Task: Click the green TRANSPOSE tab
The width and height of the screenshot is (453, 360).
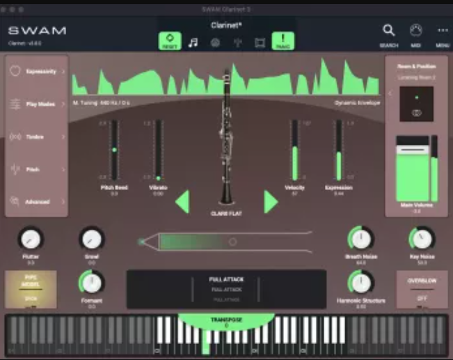Action: [x=226, y=321]
